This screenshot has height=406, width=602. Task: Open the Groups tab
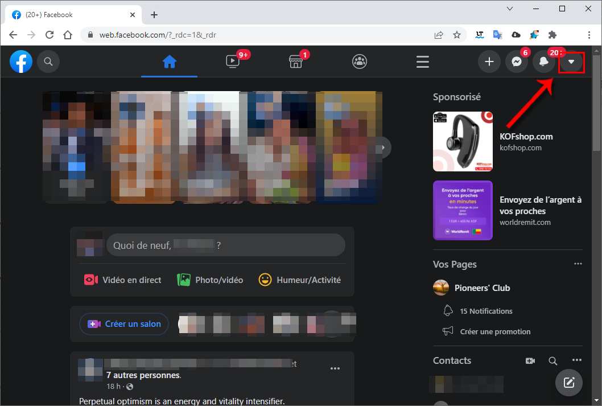[x=360, y=61]
